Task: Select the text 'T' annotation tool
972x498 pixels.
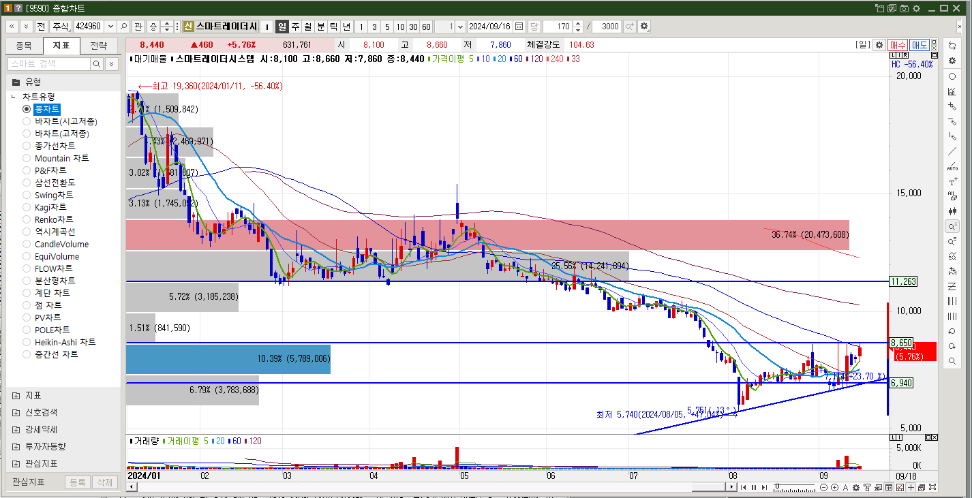Action: click(952, 182)
